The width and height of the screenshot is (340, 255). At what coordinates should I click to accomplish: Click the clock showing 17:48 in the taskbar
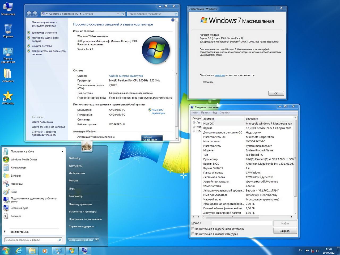pyautogui.click(x=329, y=251)
